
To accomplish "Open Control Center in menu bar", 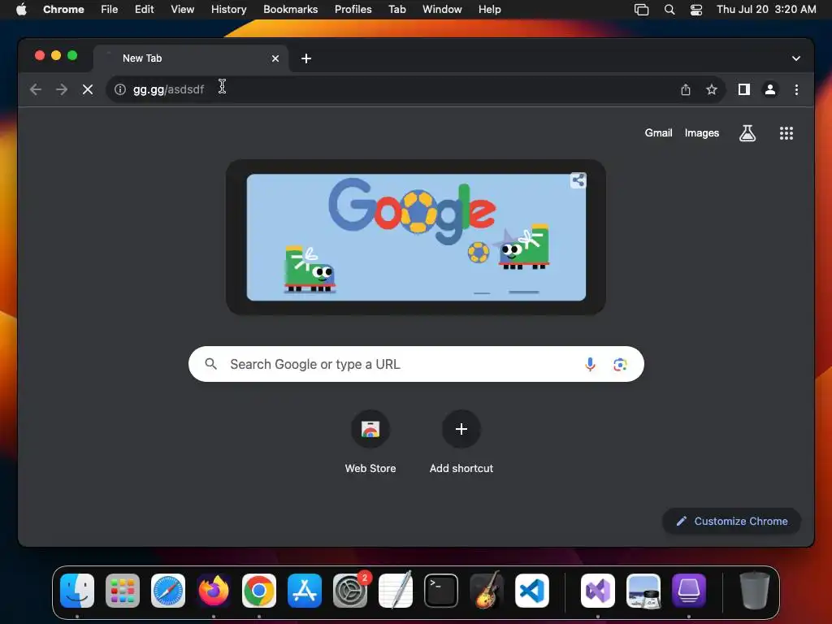I will [x=696, y=10].
